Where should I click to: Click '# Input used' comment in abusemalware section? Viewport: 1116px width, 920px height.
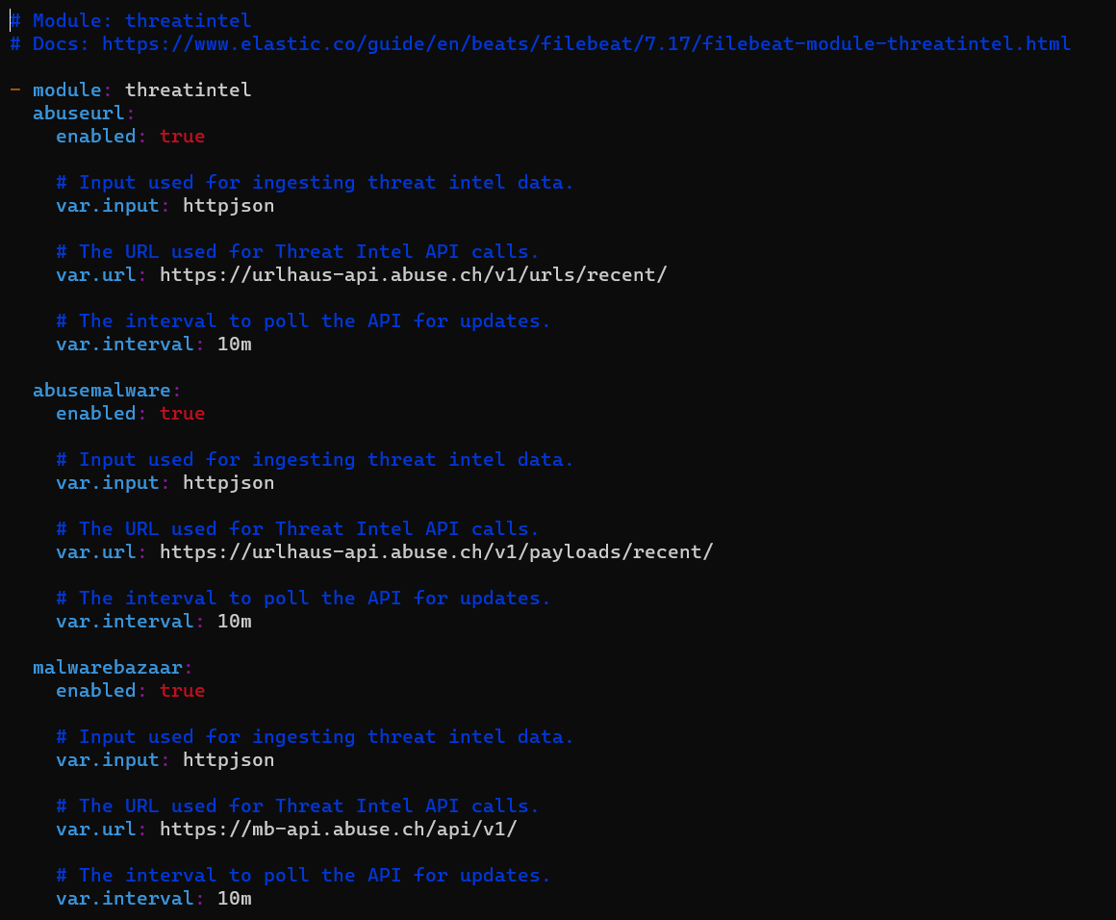315,460
